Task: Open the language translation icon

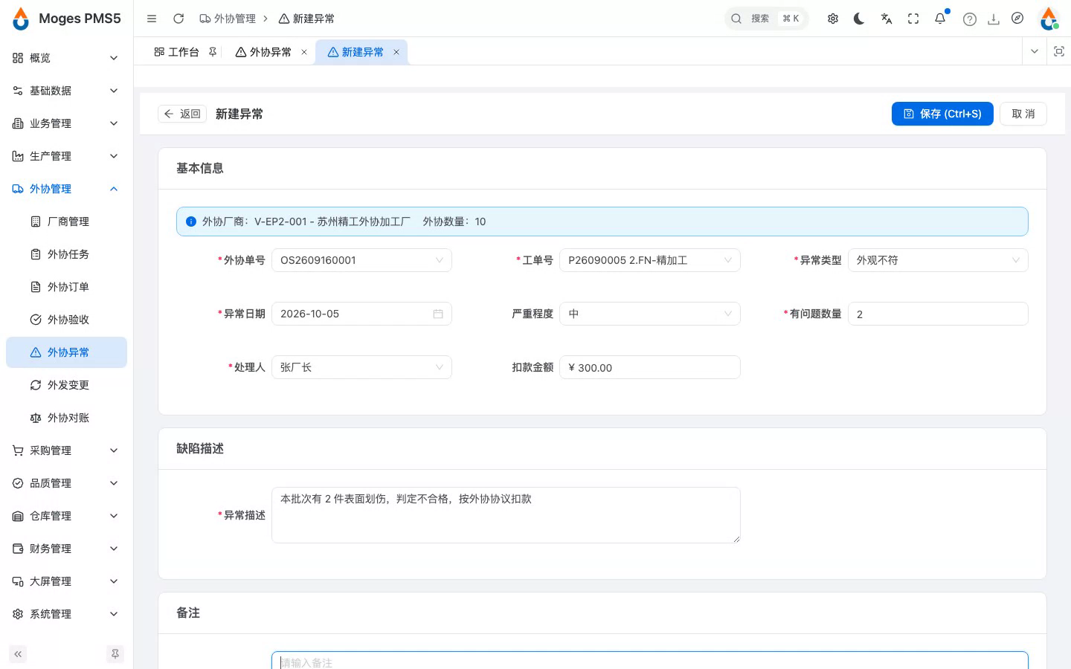Action: tap(887, 19)
